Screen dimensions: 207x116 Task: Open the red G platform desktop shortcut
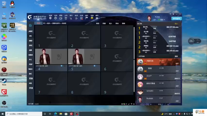(4, 93)
